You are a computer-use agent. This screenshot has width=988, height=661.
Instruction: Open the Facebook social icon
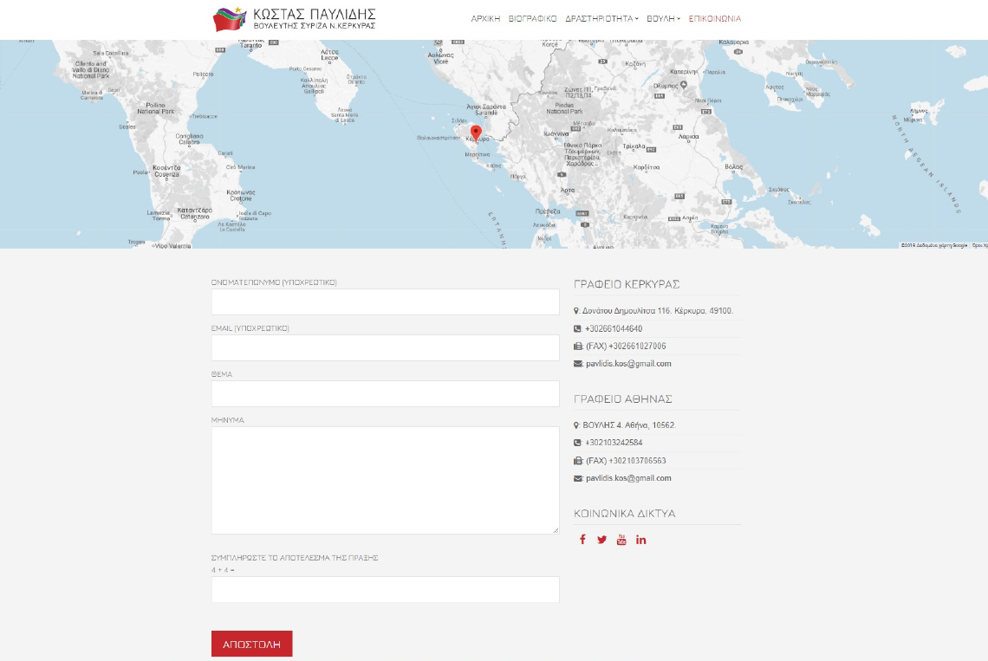[583, 540]
